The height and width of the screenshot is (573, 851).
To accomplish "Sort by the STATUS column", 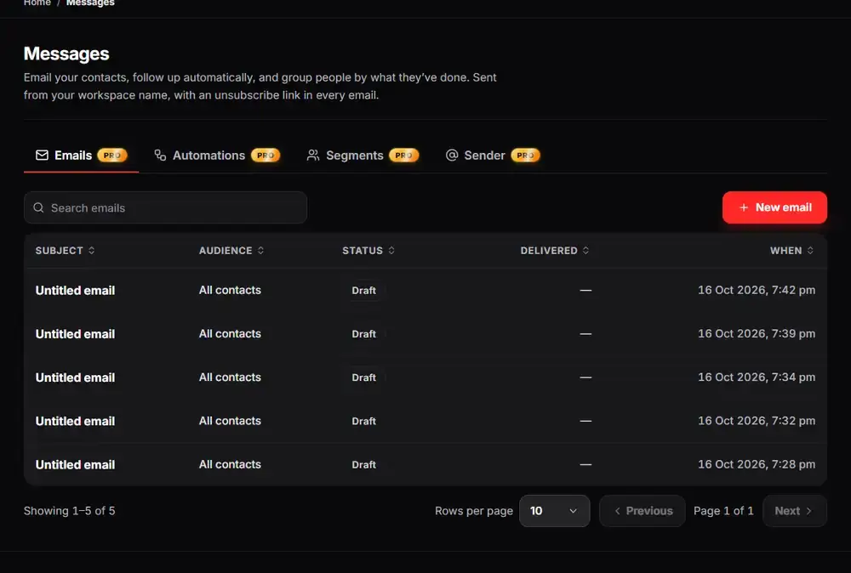I will [x=368, y=251].
